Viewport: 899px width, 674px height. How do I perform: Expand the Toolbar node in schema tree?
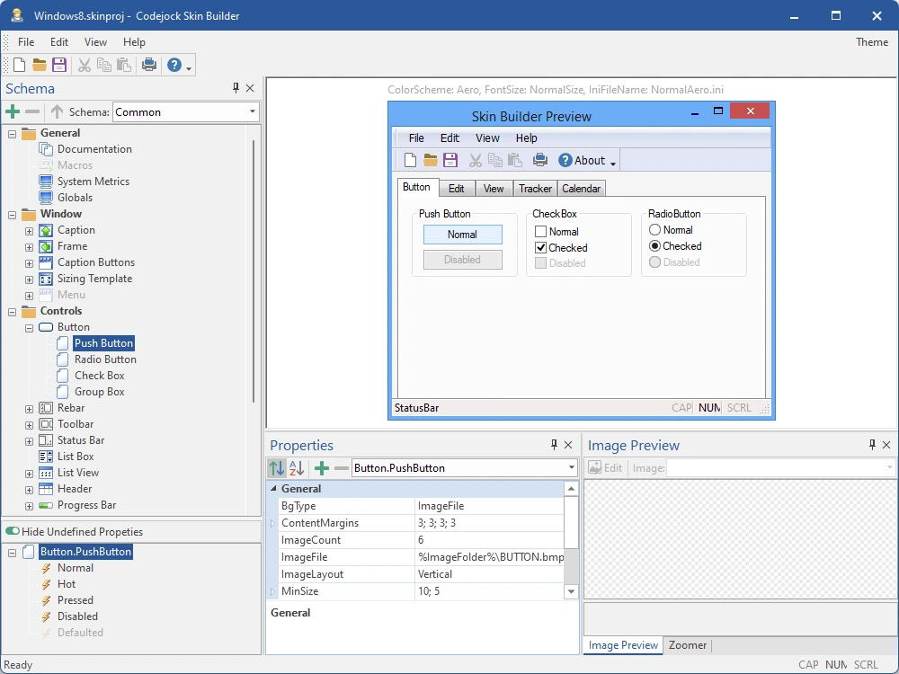29,425
